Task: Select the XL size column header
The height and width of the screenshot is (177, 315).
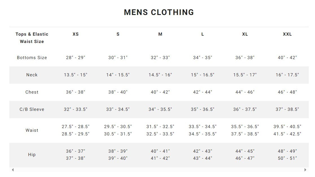Action: pos(245,34)
